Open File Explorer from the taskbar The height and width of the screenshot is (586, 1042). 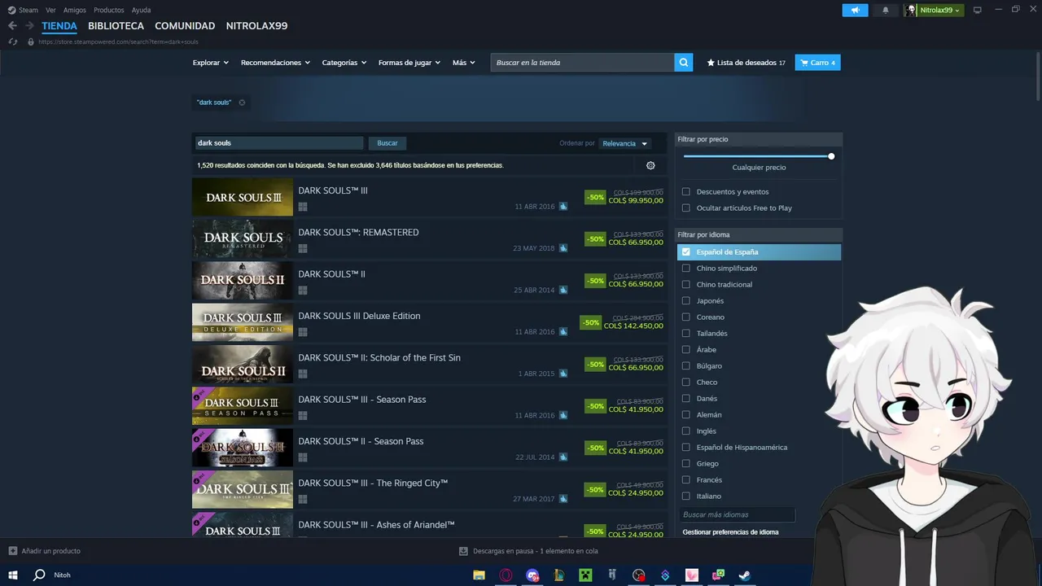479,575
